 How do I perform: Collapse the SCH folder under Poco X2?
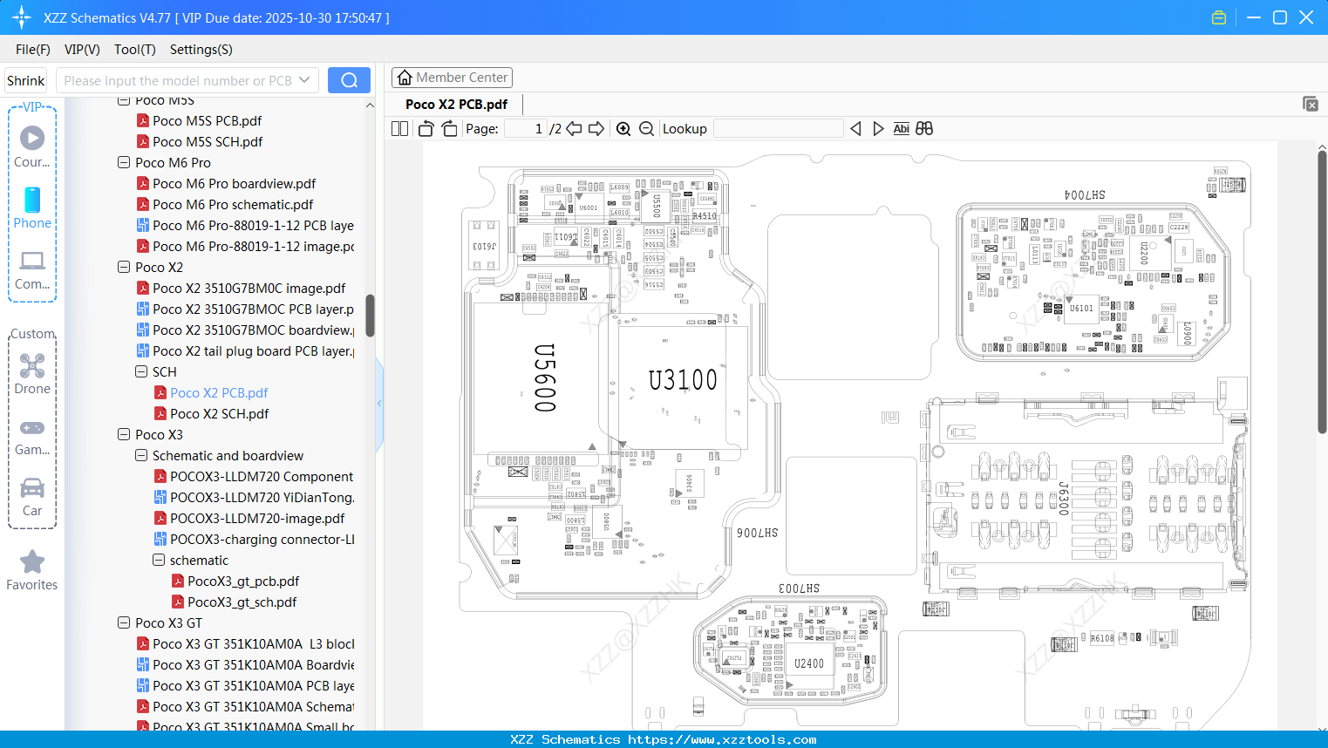tap(140, 371)
